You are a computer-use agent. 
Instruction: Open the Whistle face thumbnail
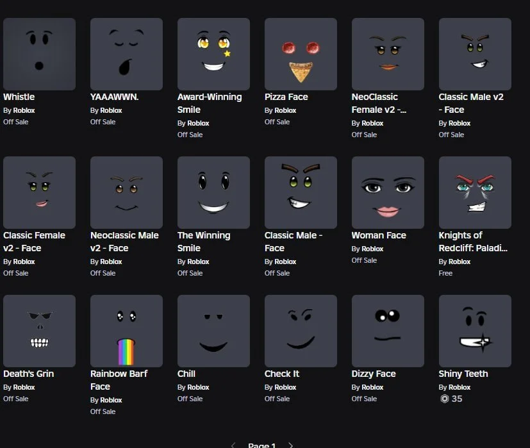click(x=39, y=54)
